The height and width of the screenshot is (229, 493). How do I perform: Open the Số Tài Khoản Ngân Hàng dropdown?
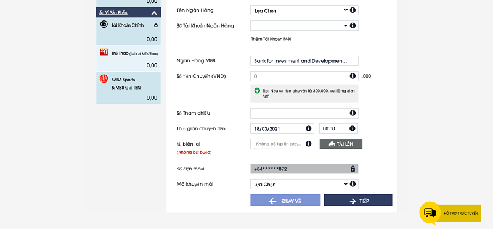click(x=304, y=25)
